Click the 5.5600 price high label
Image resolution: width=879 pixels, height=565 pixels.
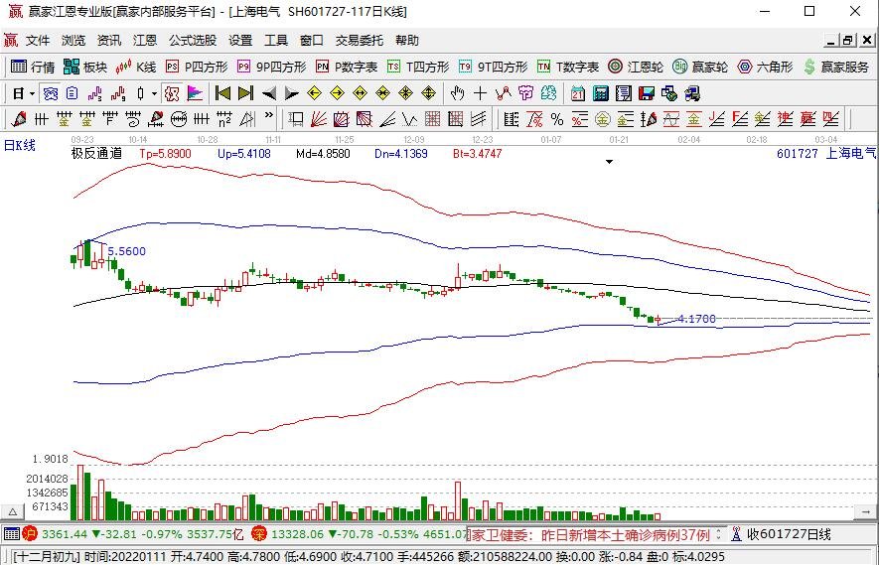click(127, 251)
